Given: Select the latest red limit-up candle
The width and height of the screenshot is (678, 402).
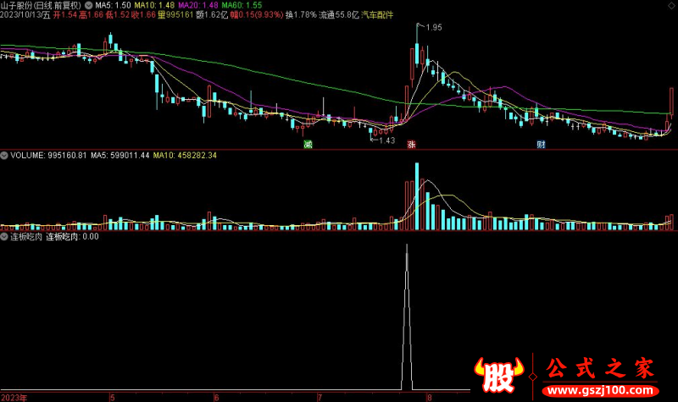Looking at the screenshot, I should coord(671,101).
